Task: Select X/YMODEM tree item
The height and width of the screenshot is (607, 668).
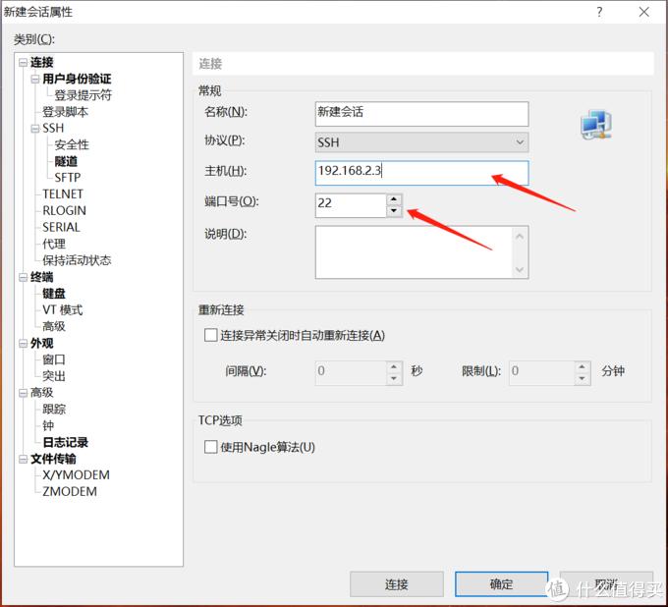Action: tap(76, 475)
